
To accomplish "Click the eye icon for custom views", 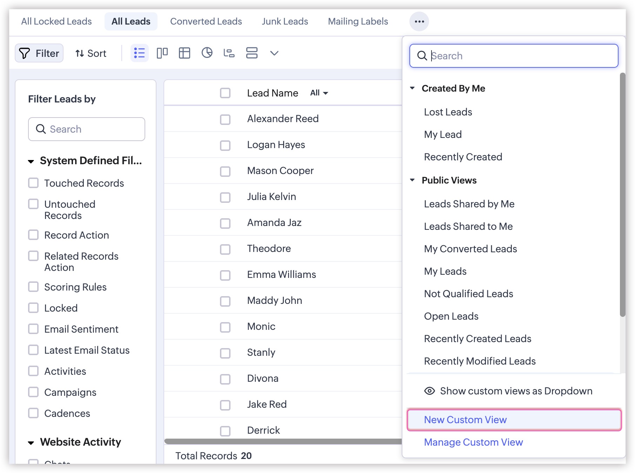I will [x=429, y=391].
